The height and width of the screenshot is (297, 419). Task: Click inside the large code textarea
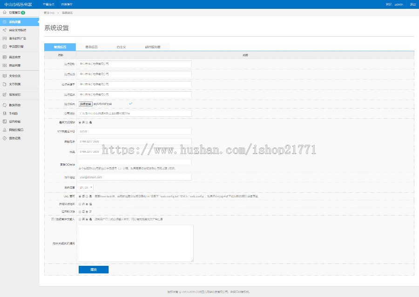[x=136, y=243]
